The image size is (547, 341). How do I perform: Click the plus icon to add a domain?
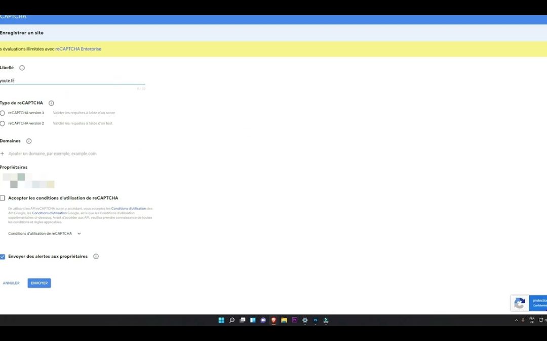tap(2, 154)
